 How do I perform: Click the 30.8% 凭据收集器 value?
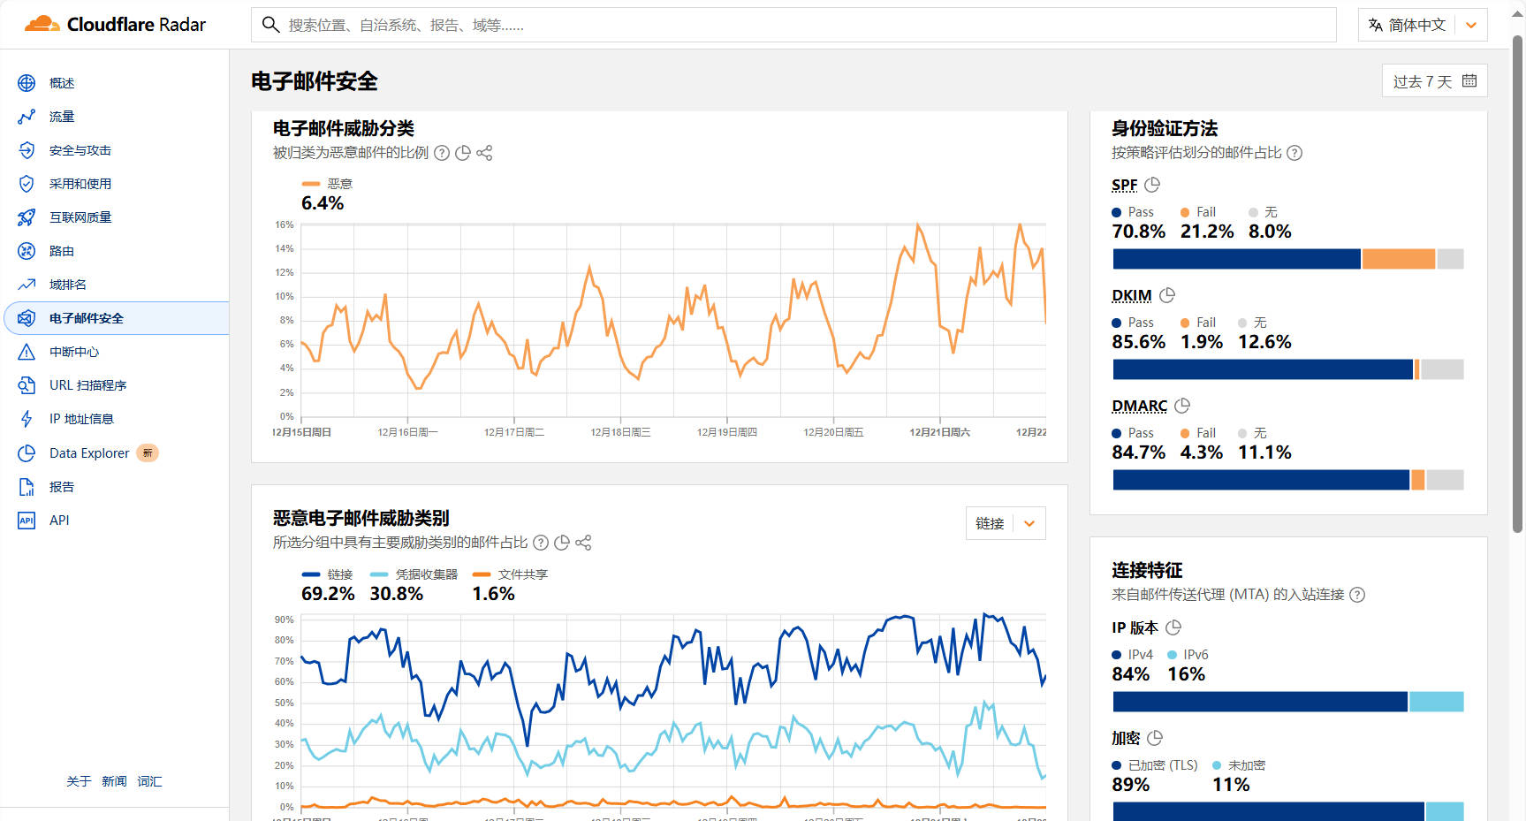[x=396, y=594]
